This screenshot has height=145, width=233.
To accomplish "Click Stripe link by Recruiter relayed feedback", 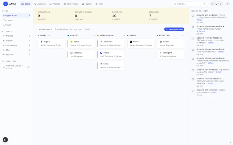I will [210, 84].
